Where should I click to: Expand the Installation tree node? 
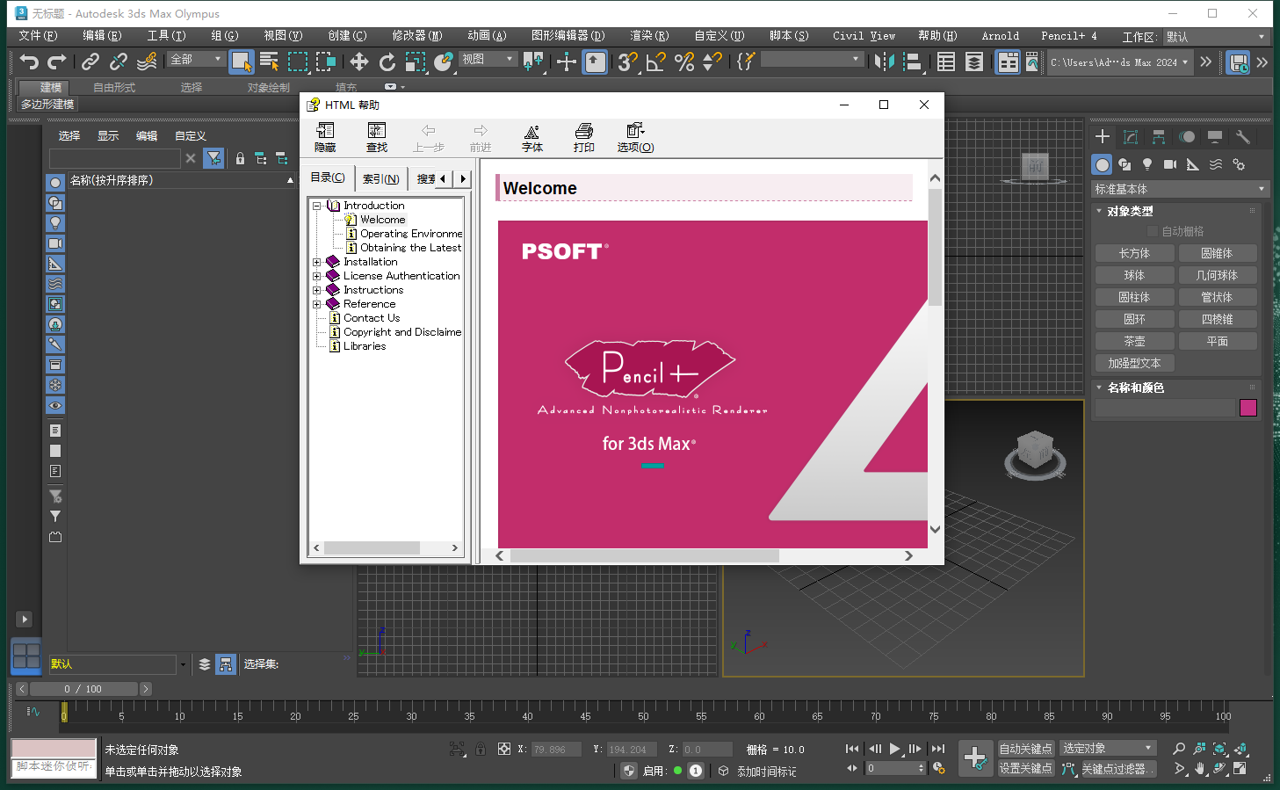[317, 262]
